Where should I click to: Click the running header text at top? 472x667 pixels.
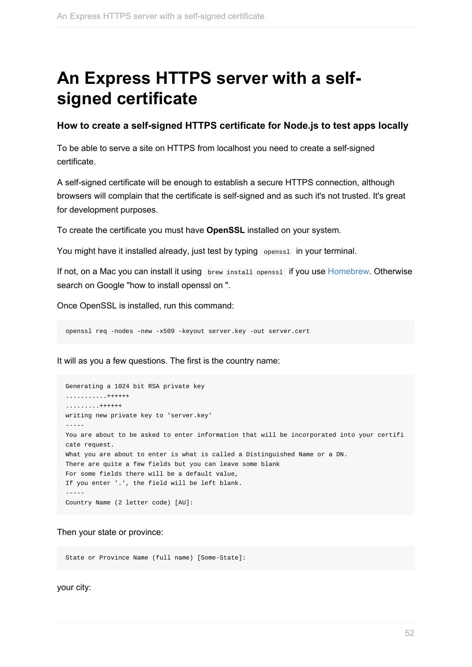(160, 16)
